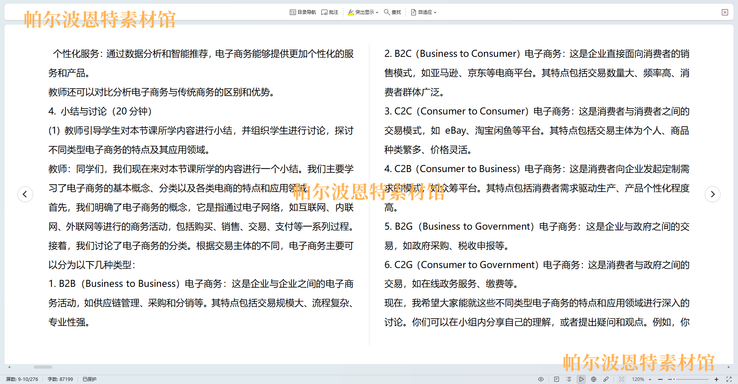This screenshot has width=738, height=384.
Task: Activate the writing mode pen icon
Action: pyautogui.click(x=606, y=379)
